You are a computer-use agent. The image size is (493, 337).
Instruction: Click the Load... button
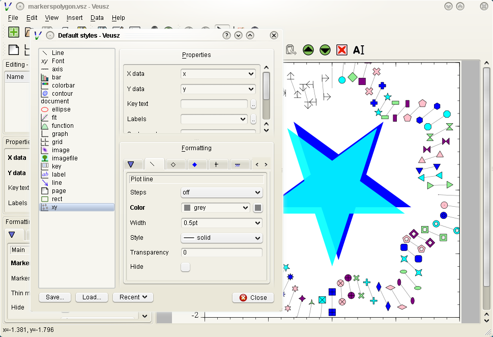coord(92,297)
